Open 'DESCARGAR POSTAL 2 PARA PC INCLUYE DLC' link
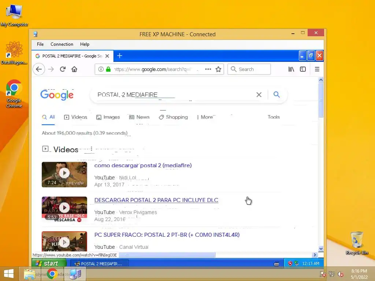The width and height of the screenshot is (375, 281). click(x=156, y=200)
